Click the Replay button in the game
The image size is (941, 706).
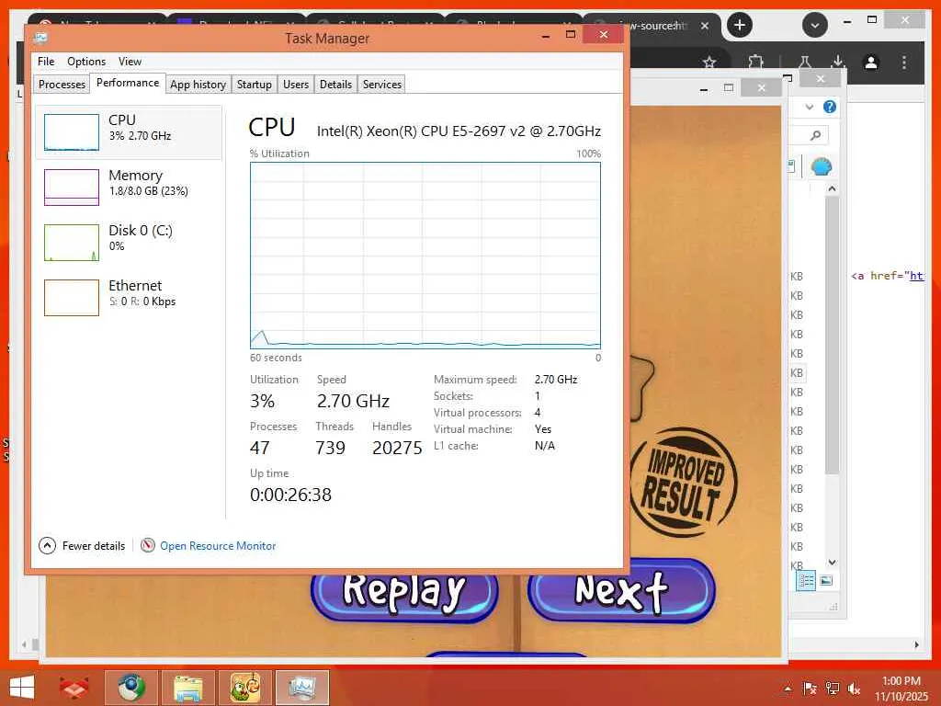404,595
